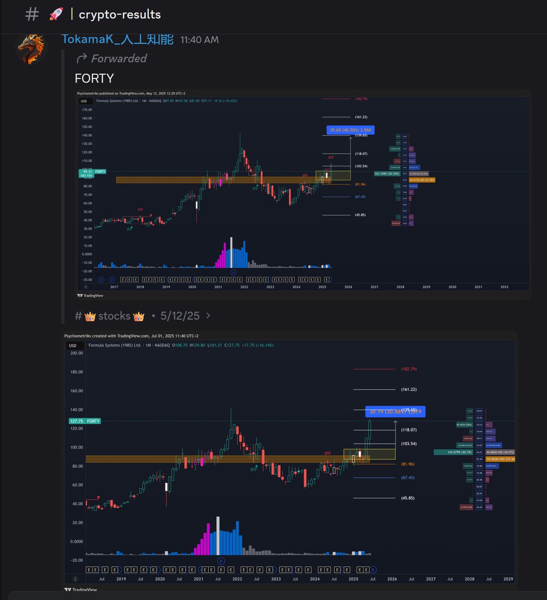Click the 'Psychometriks created with TradingView.com' caption
Screen dimensions: 547x600
tap(131, 336)
